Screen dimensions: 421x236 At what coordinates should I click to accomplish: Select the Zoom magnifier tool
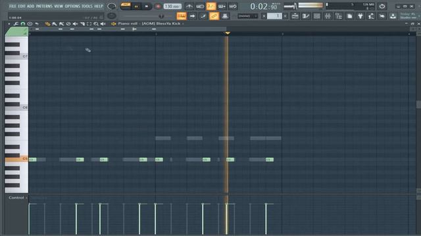click(x=96, y=24)
